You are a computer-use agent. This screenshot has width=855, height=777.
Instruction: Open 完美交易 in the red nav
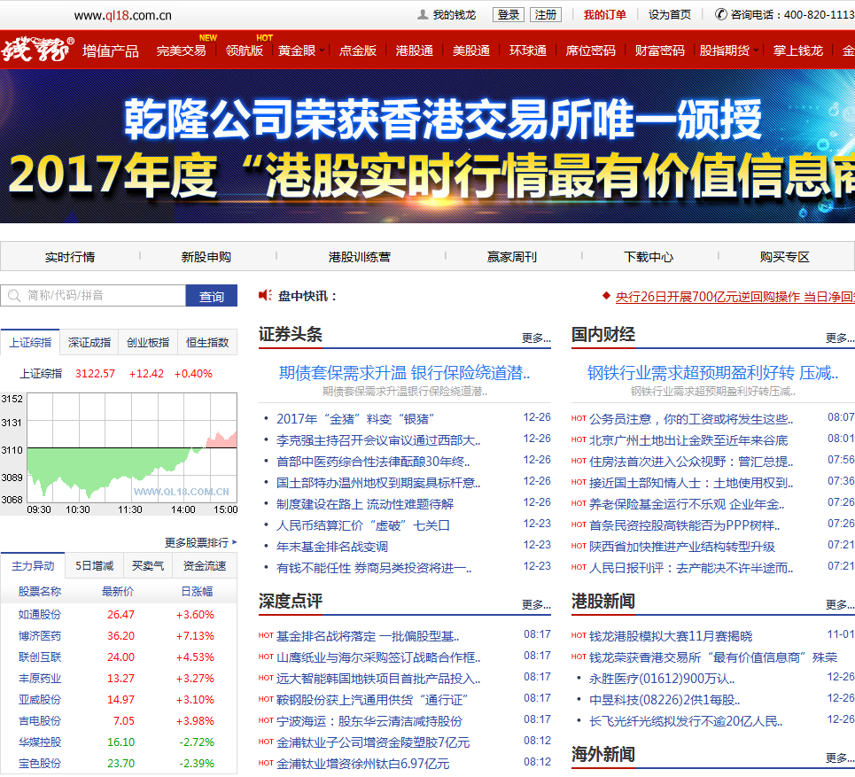click(x=181, y=51)
